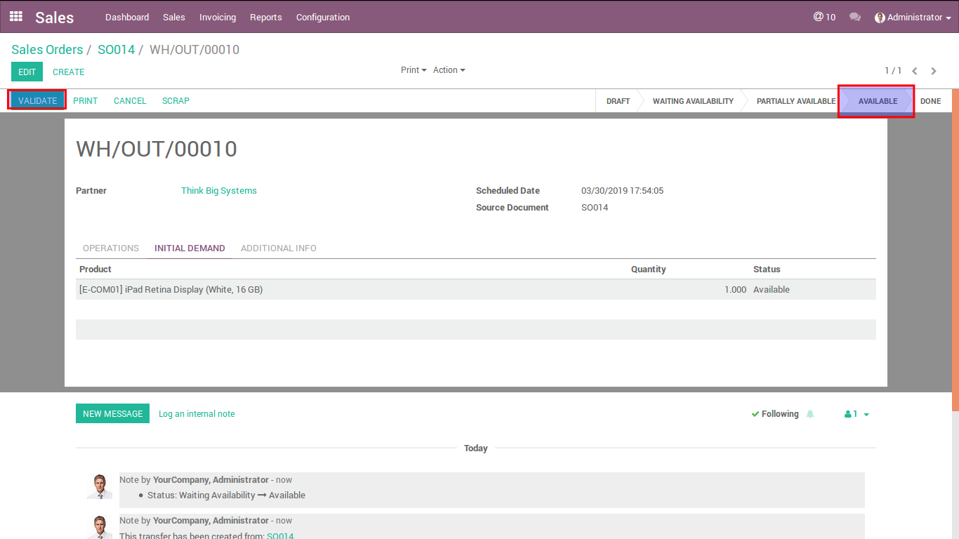Screen dimensions: 959x539
Task: Navigate to SO014 in the breadcrumb
Action: coord(116,50)
